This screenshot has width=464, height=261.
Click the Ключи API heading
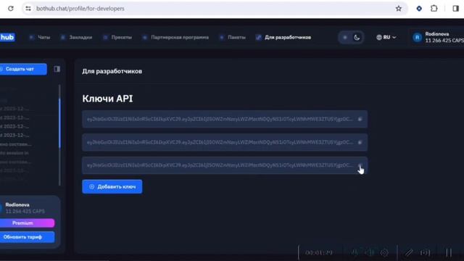[x=107, y=99]
